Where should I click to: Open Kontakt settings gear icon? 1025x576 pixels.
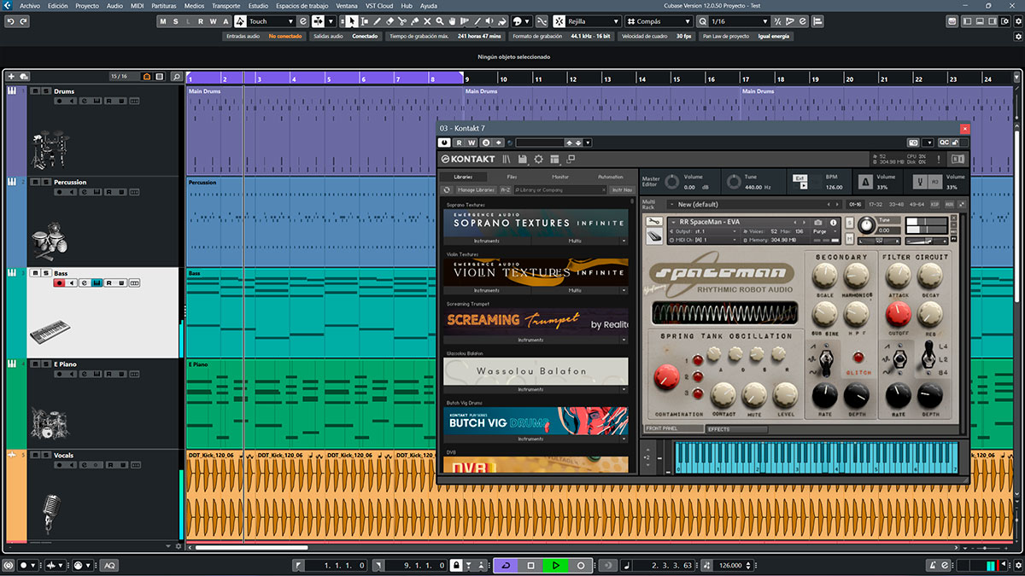539,160
